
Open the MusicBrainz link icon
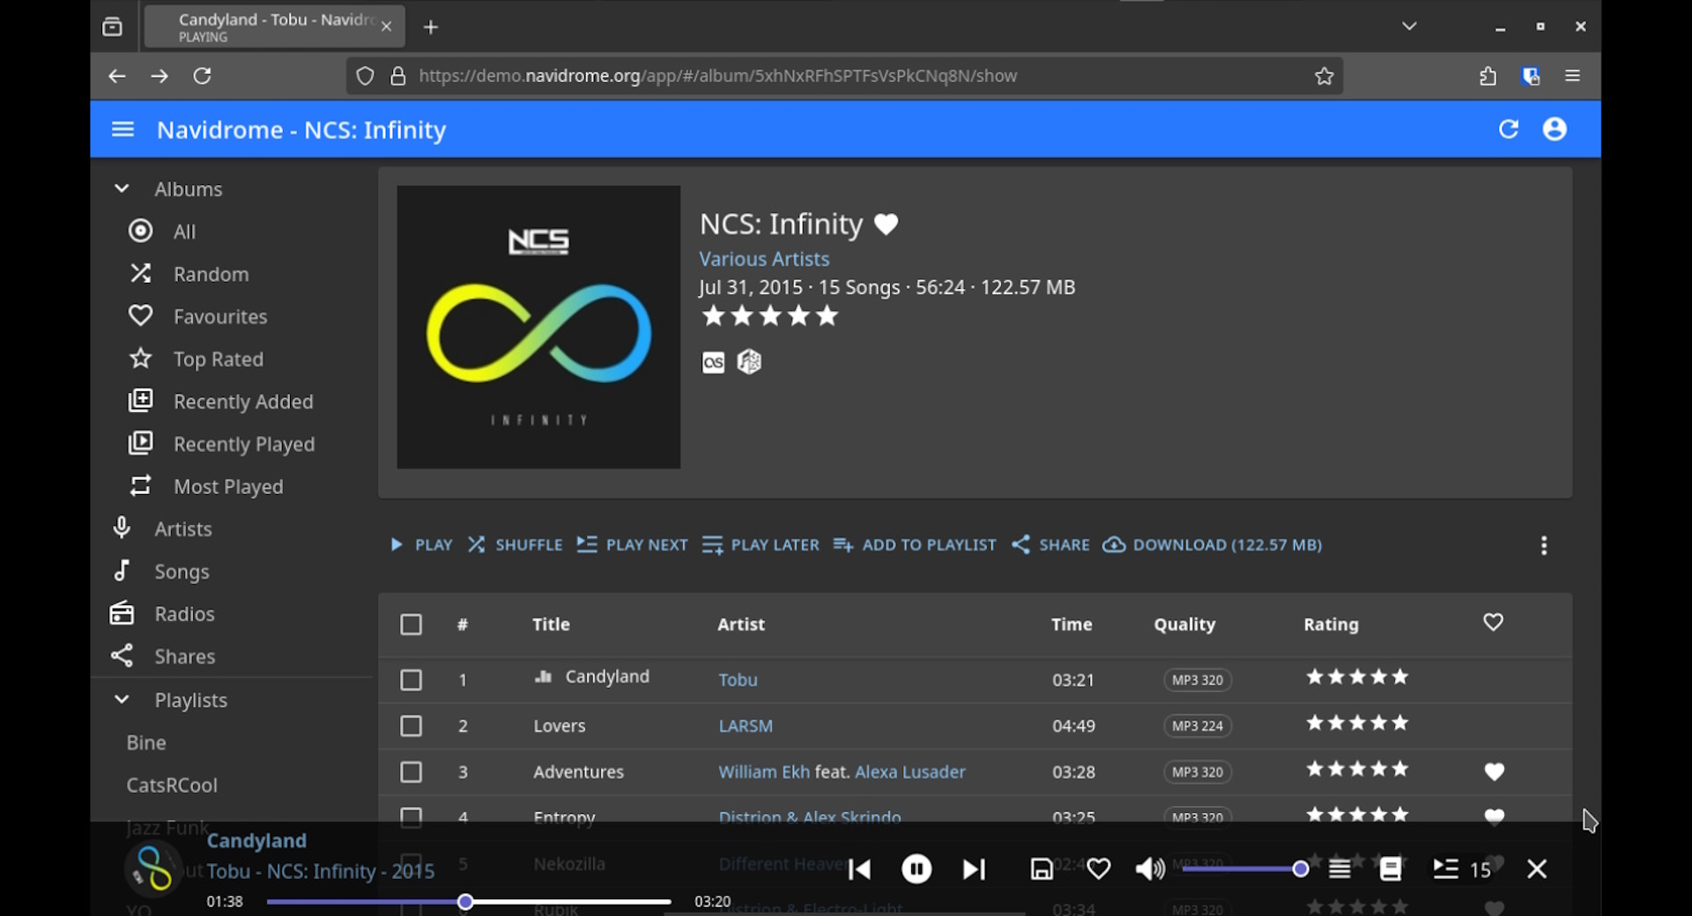pyautogui.click(x=749, y=362)
